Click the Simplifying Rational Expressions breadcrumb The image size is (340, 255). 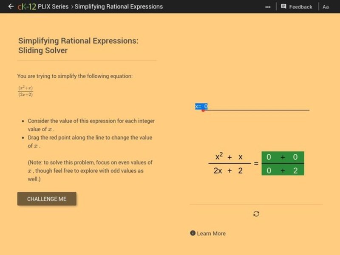118,6
